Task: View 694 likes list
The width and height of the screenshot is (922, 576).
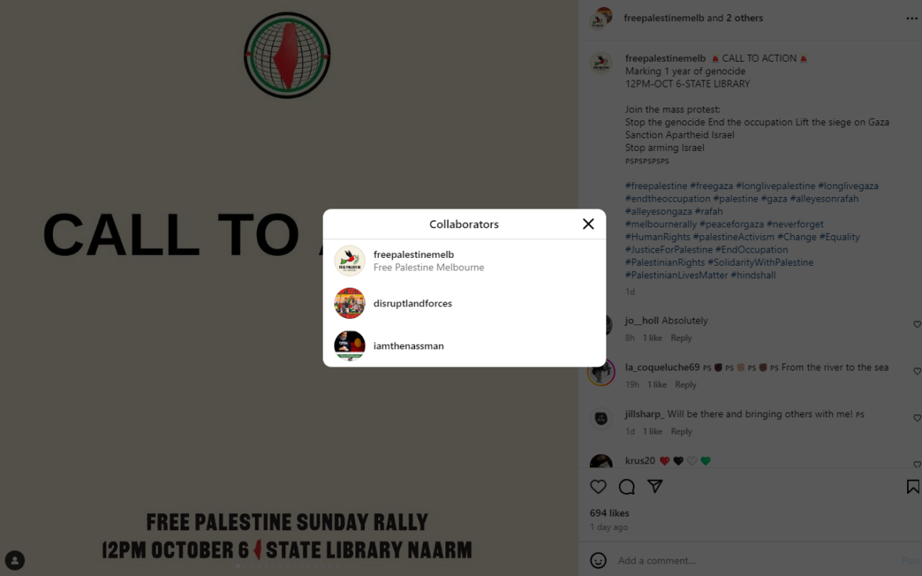Action: pos(609,513)
